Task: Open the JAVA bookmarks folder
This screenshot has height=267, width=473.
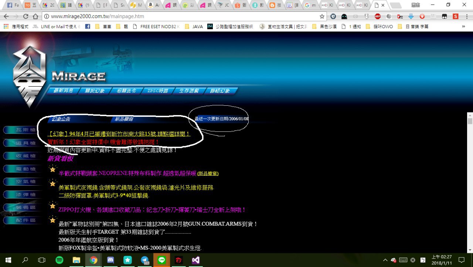Action: click(194, 27)
